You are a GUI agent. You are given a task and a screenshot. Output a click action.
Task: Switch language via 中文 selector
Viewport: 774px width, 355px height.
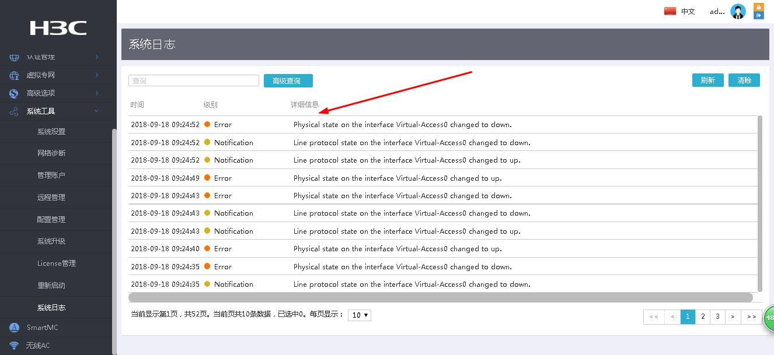pos(688,12)
